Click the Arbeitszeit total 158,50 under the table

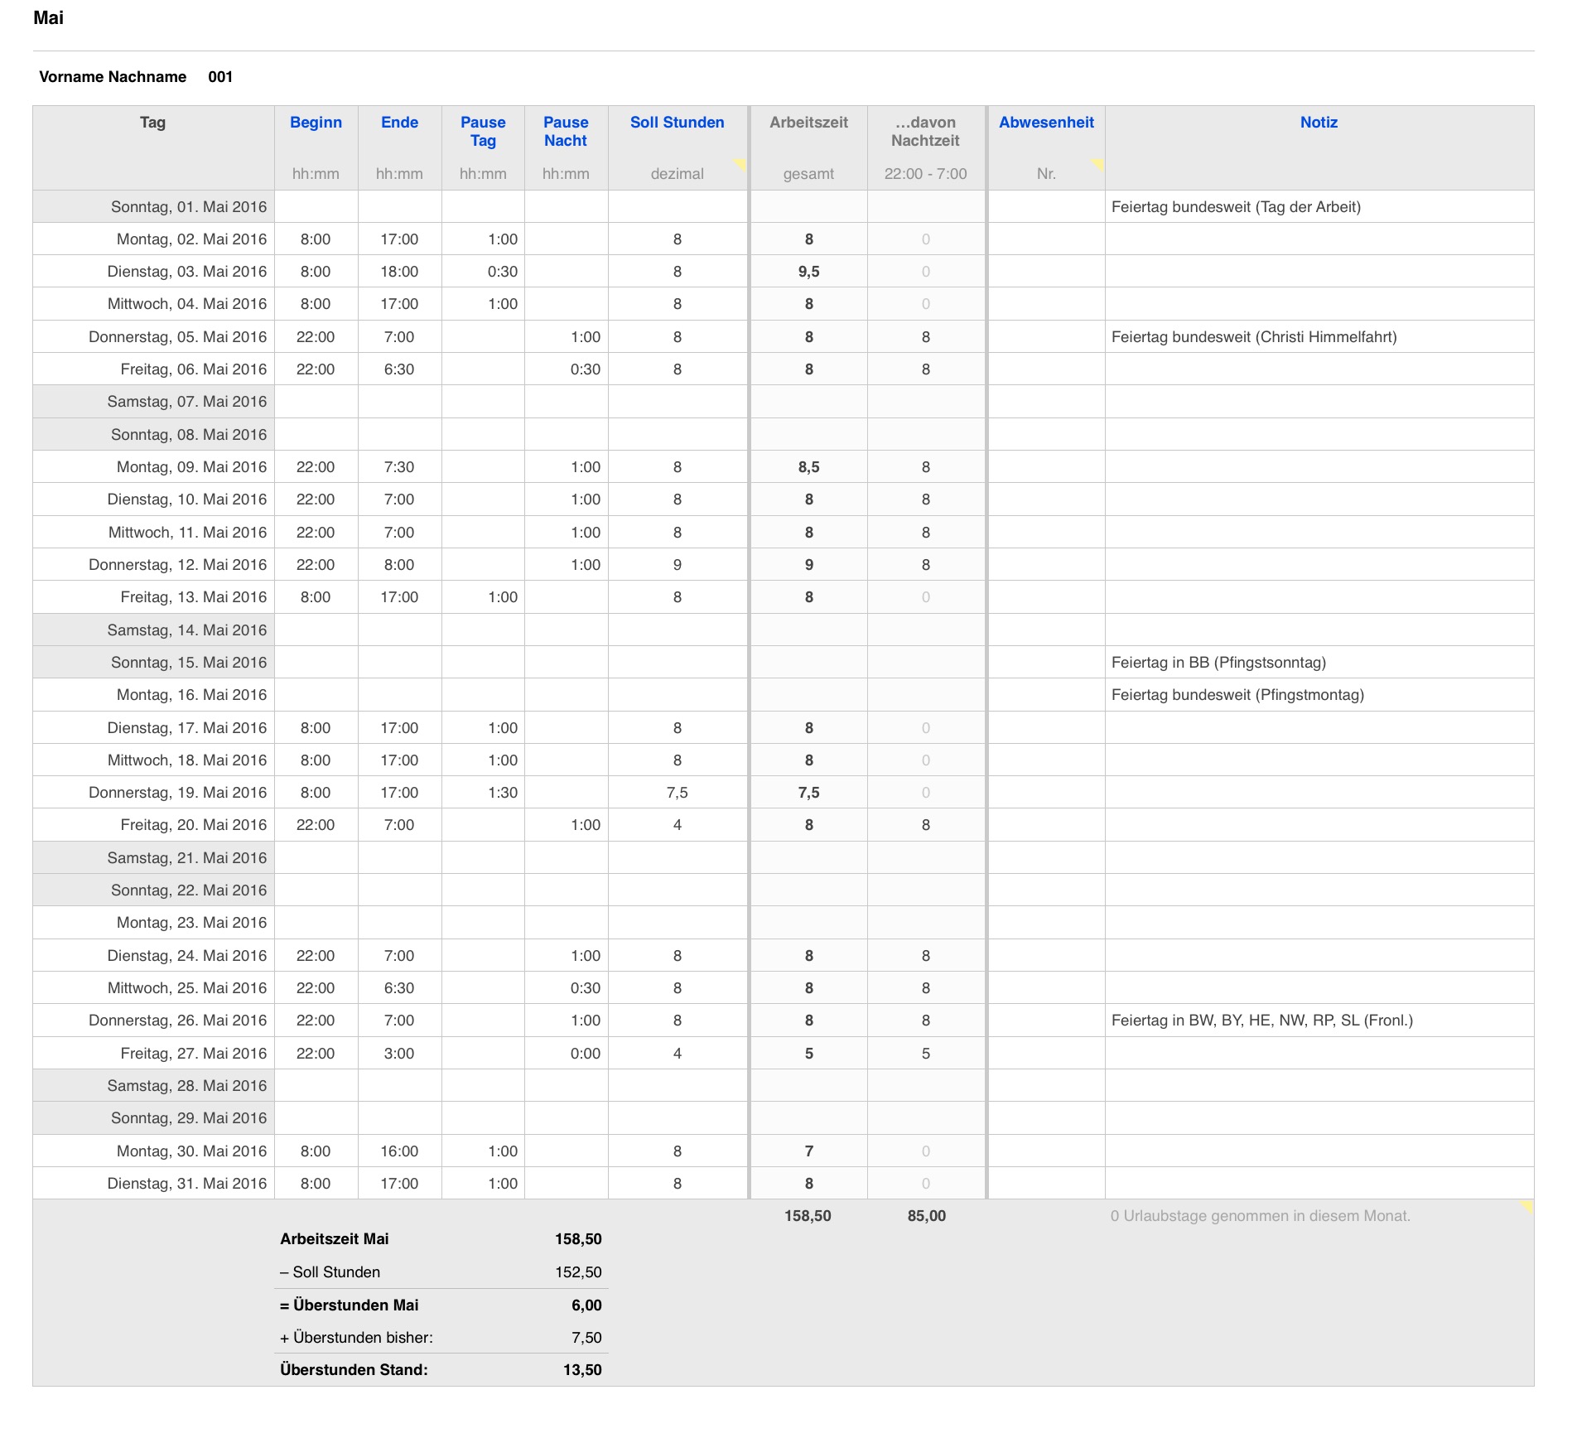coord(808,1216)
